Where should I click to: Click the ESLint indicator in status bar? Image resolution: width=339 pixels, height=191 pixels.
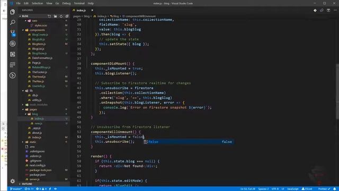pos(307,189)
